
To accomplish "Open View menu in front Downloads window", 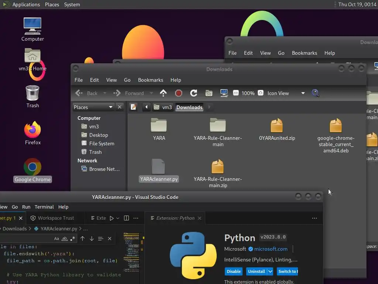I will pos(111,80).
